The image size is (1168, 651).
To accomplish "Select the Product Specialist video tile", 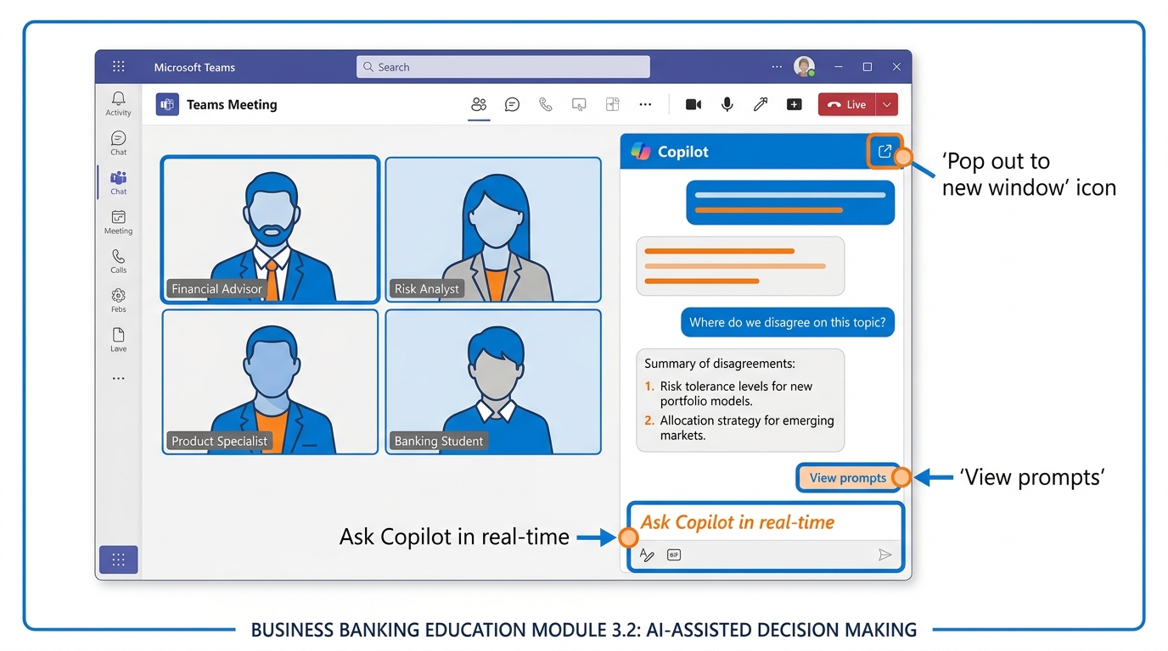I will [x=270, y=381].
